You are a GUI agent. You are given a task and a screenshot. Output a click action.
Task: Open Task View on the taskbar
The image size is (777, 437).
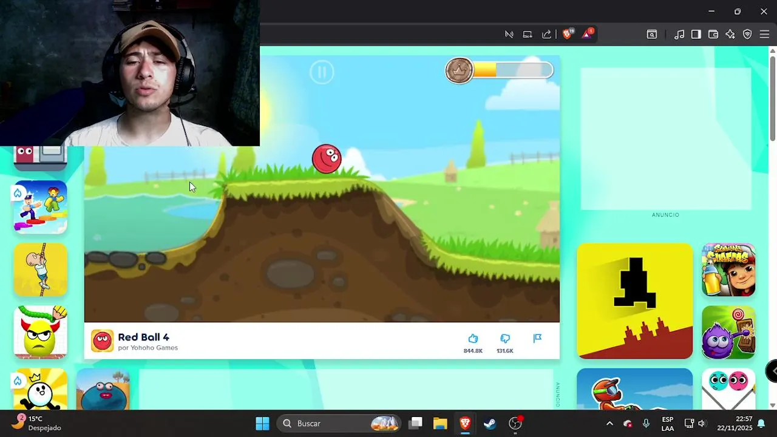pos(415,423)
